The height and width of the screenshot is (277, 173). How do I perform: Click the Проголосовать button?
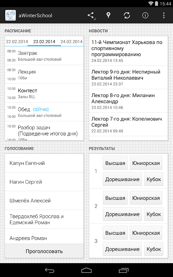pos(44,251)
